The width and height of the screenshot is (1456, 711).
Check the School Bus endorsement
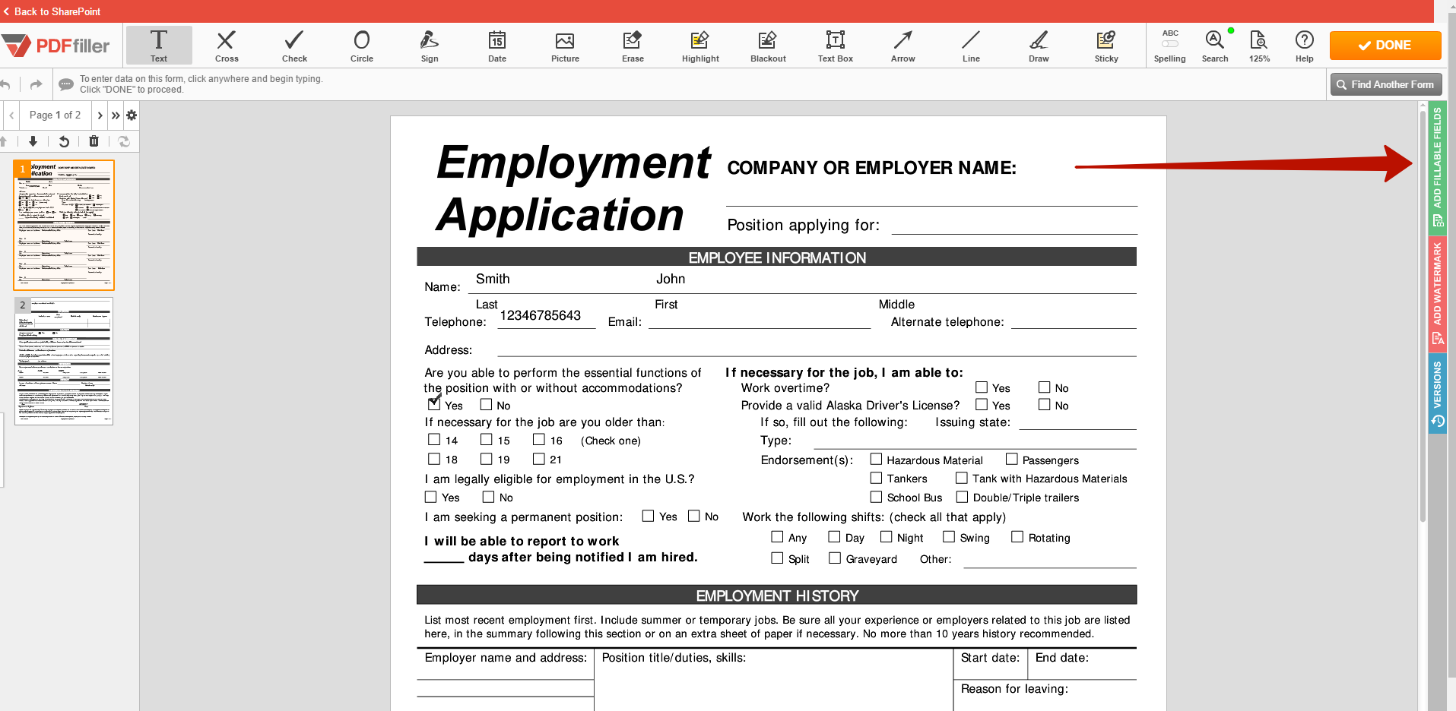(876, 497)
